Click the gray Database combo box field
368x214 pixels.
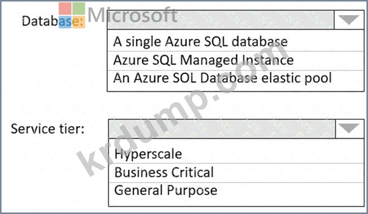click(220, 20)
